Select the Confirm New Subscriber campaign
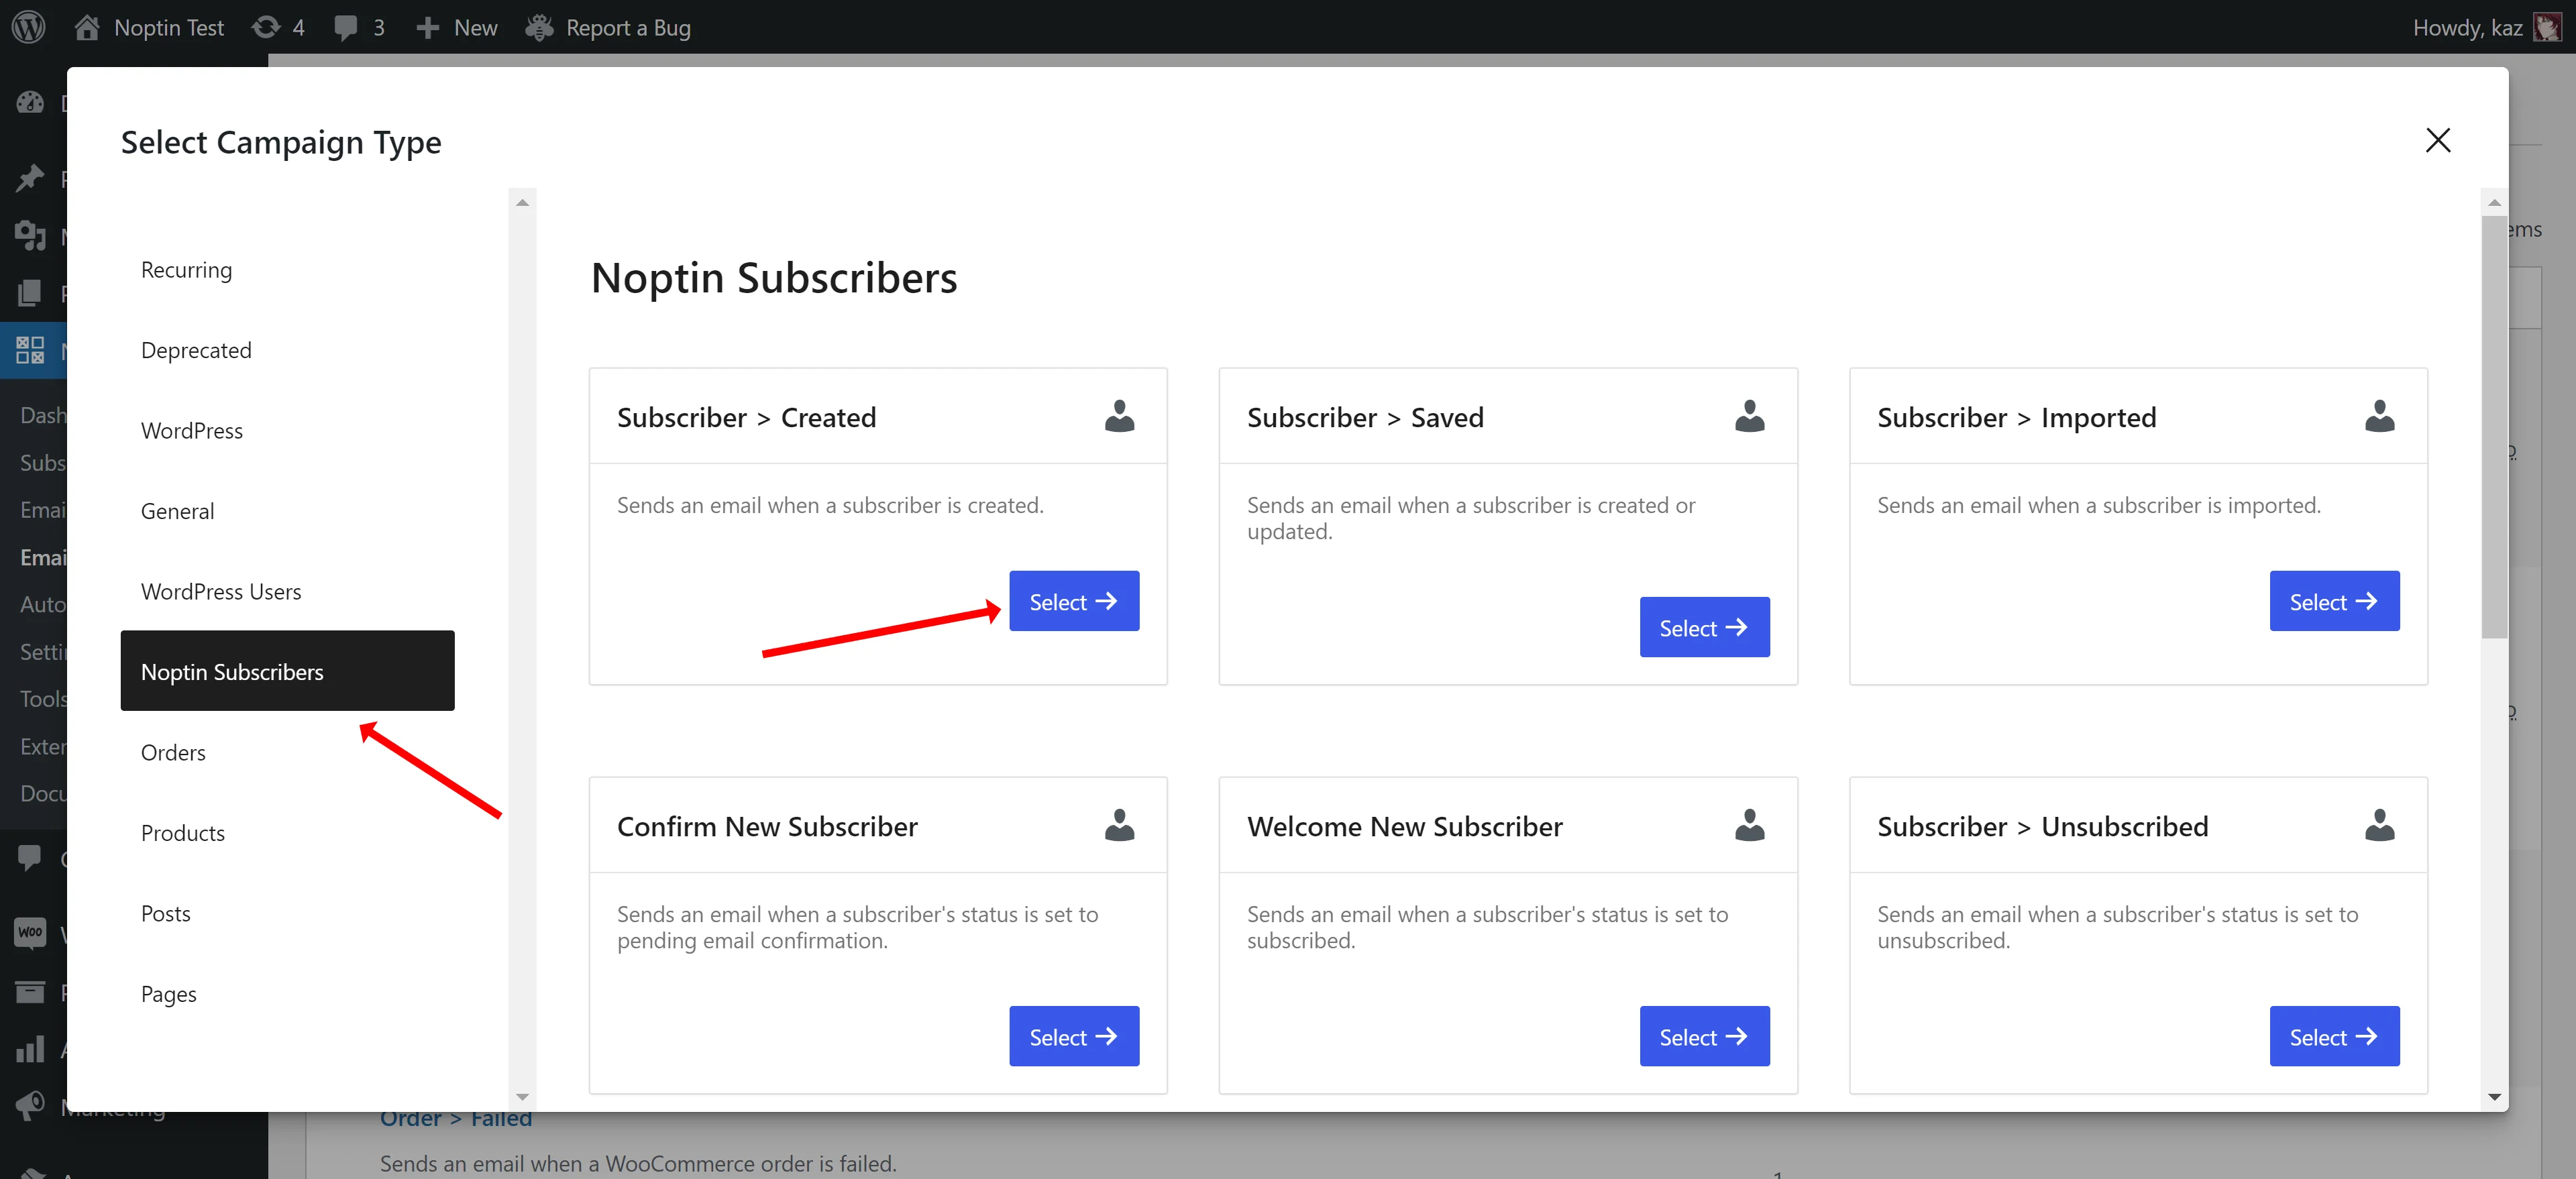Viewport: 2576px width, 1179px height. pyautogui.click(x=1073, y=1036)
